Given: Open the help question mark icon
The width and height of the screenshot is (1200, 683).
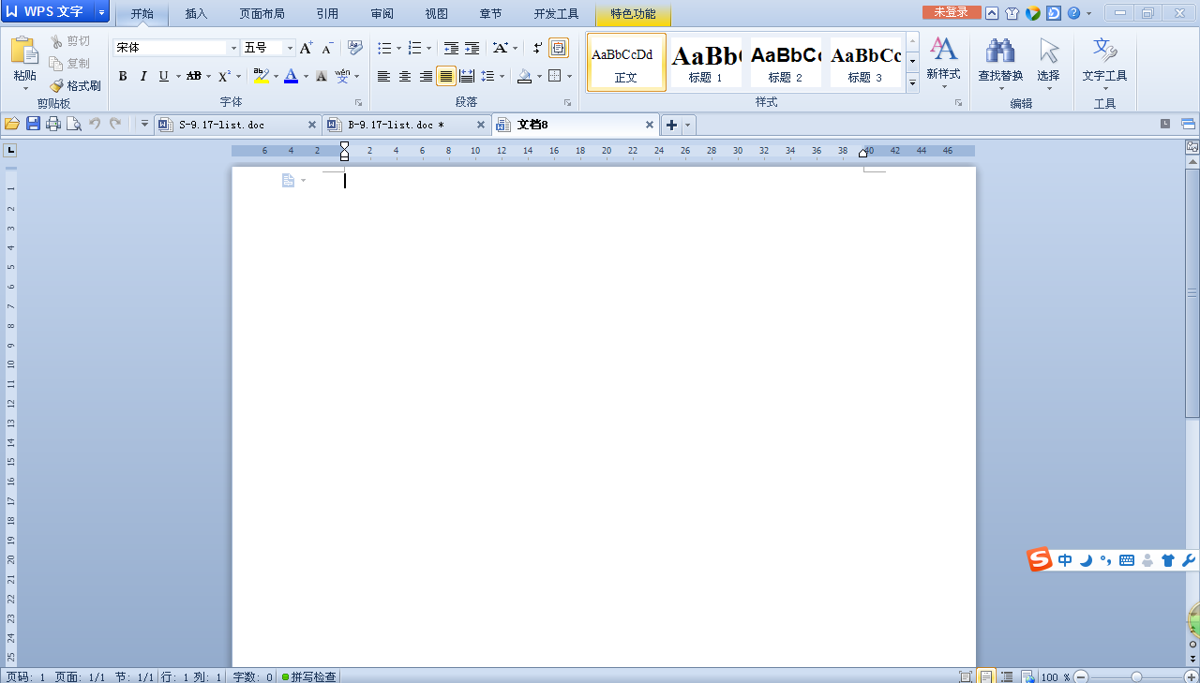Looking at the screenshot, I should pyautogui.click(x=1073, y=13).
